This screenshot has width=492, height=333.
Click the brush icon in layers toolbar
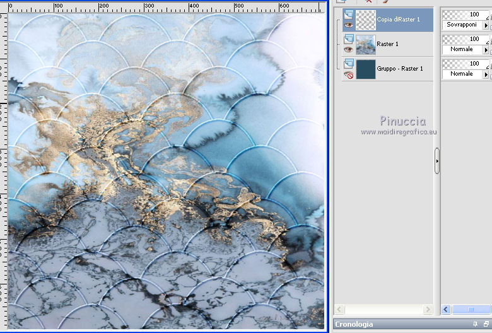coord(385,1)
